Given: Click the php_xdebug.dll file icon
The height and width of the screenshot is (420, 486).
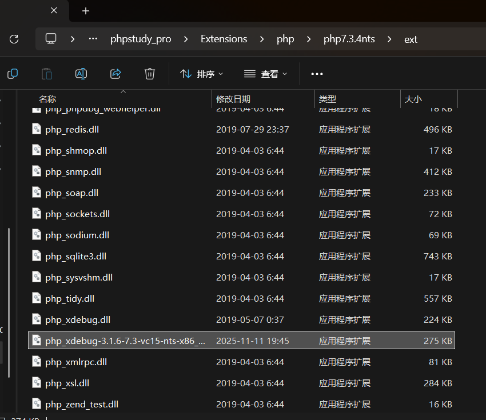Looking at the screenshot, I should click(37, 319).
